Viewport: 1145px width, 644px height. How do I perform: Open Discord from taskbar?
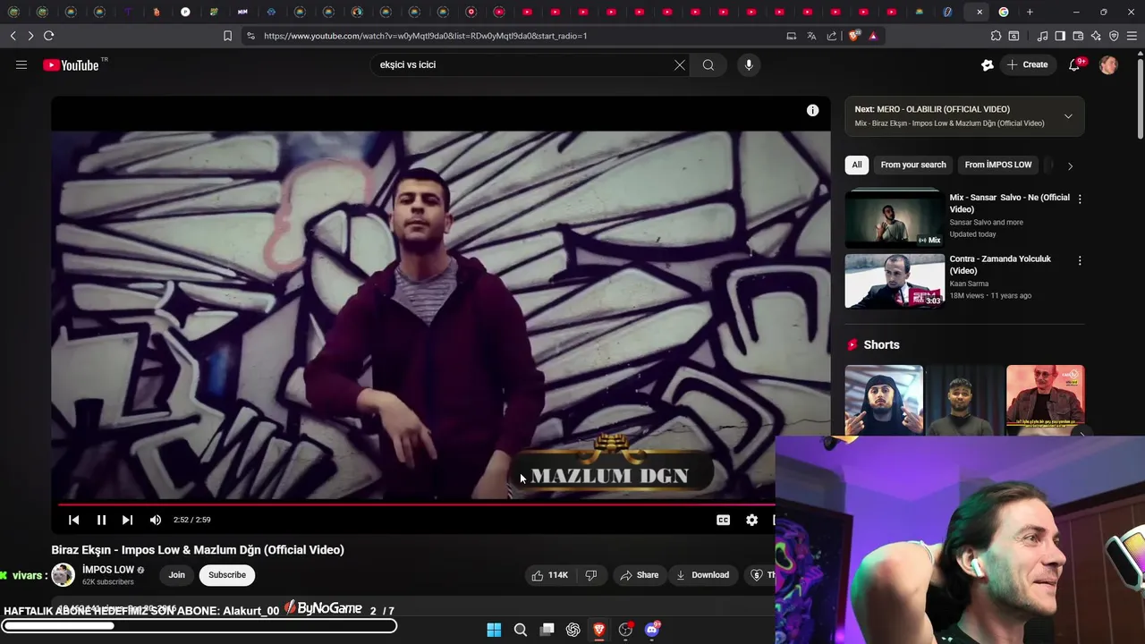(652, 630)
